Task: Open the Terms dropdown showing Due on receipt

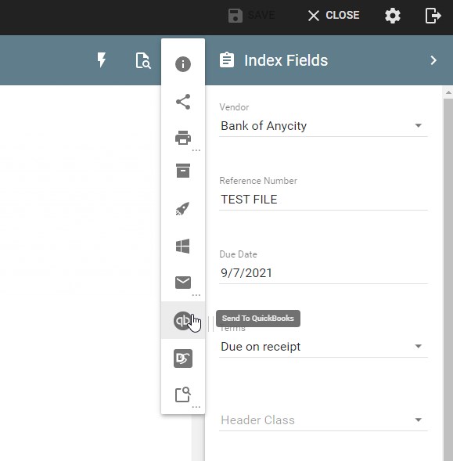Action: pyautogui.click(x=323, y=347)
